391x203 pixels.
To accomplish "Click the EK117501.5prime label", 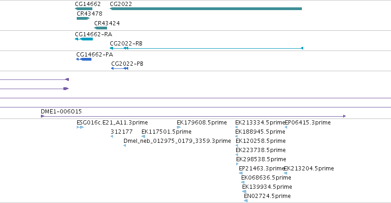I will [x=167, y=132].
